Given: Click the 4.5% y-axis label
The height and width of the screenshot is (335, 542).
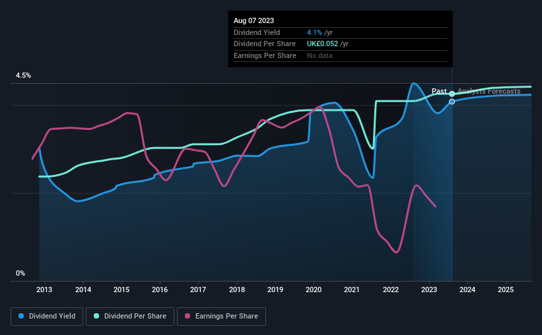Looking at the screenshot, I should coord(23,75).
